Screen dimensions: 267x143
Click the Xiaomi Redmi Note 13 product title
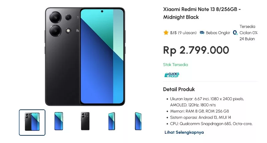(202, 13)
